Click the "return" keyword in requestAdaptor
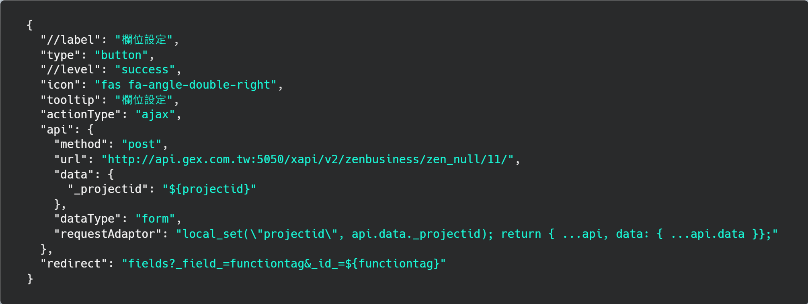This screenshot has height=304, width=808. (521, 234)
